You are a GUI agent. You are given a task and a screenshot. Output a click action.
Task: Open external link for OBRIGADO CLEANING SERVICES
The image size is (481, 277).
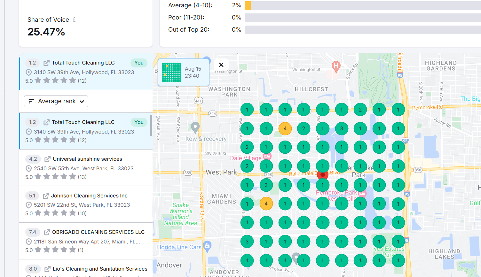47,232
